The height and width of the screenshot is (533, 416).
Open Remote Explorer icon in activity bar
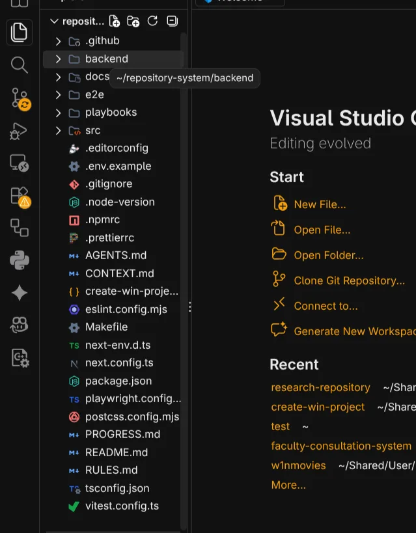pyautogui.click(x=20, y=163)
